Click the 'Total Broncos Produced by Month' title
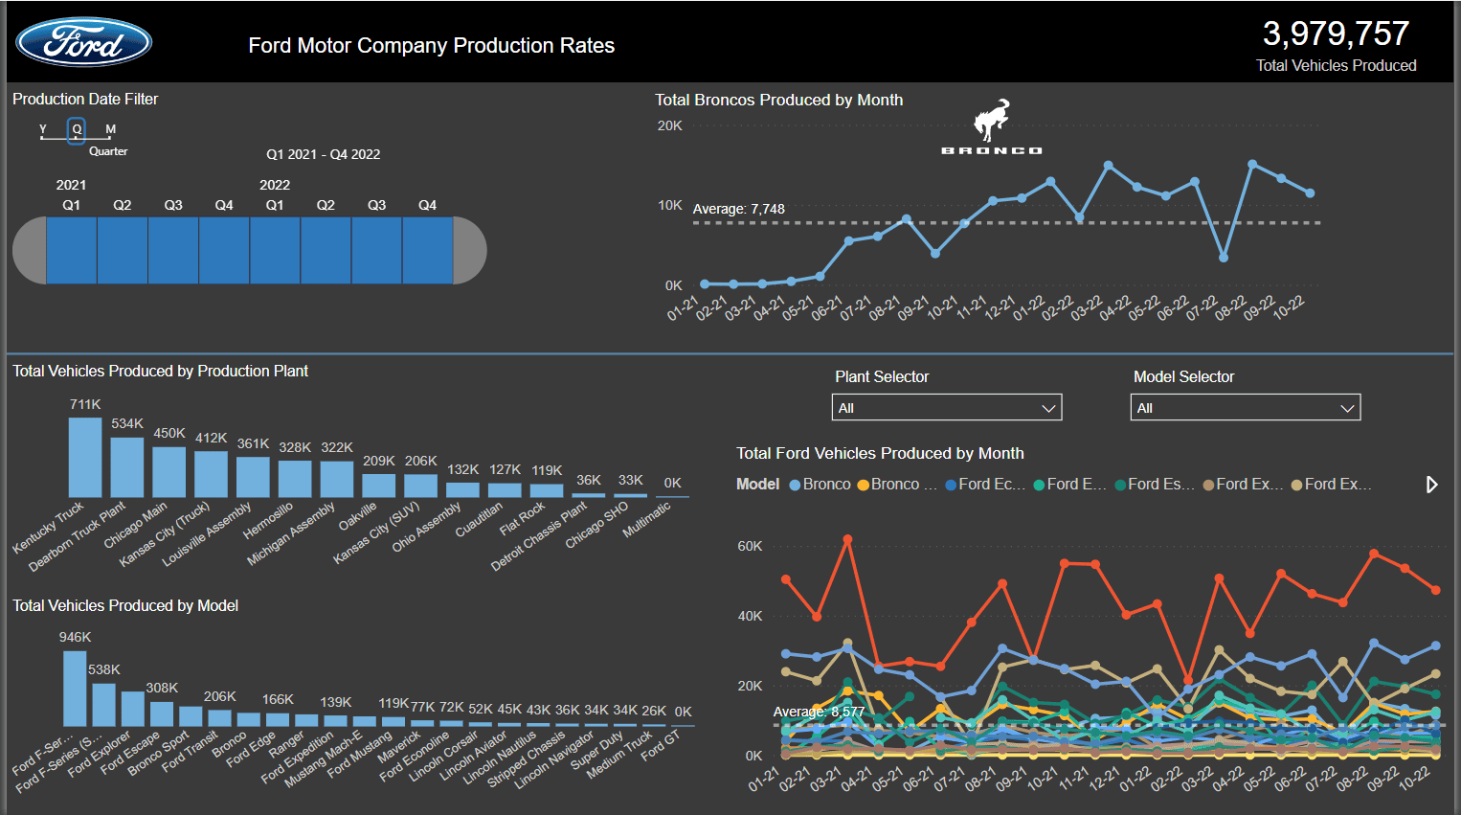This screenshot has width=1461, height=815. tap(778, 100)
